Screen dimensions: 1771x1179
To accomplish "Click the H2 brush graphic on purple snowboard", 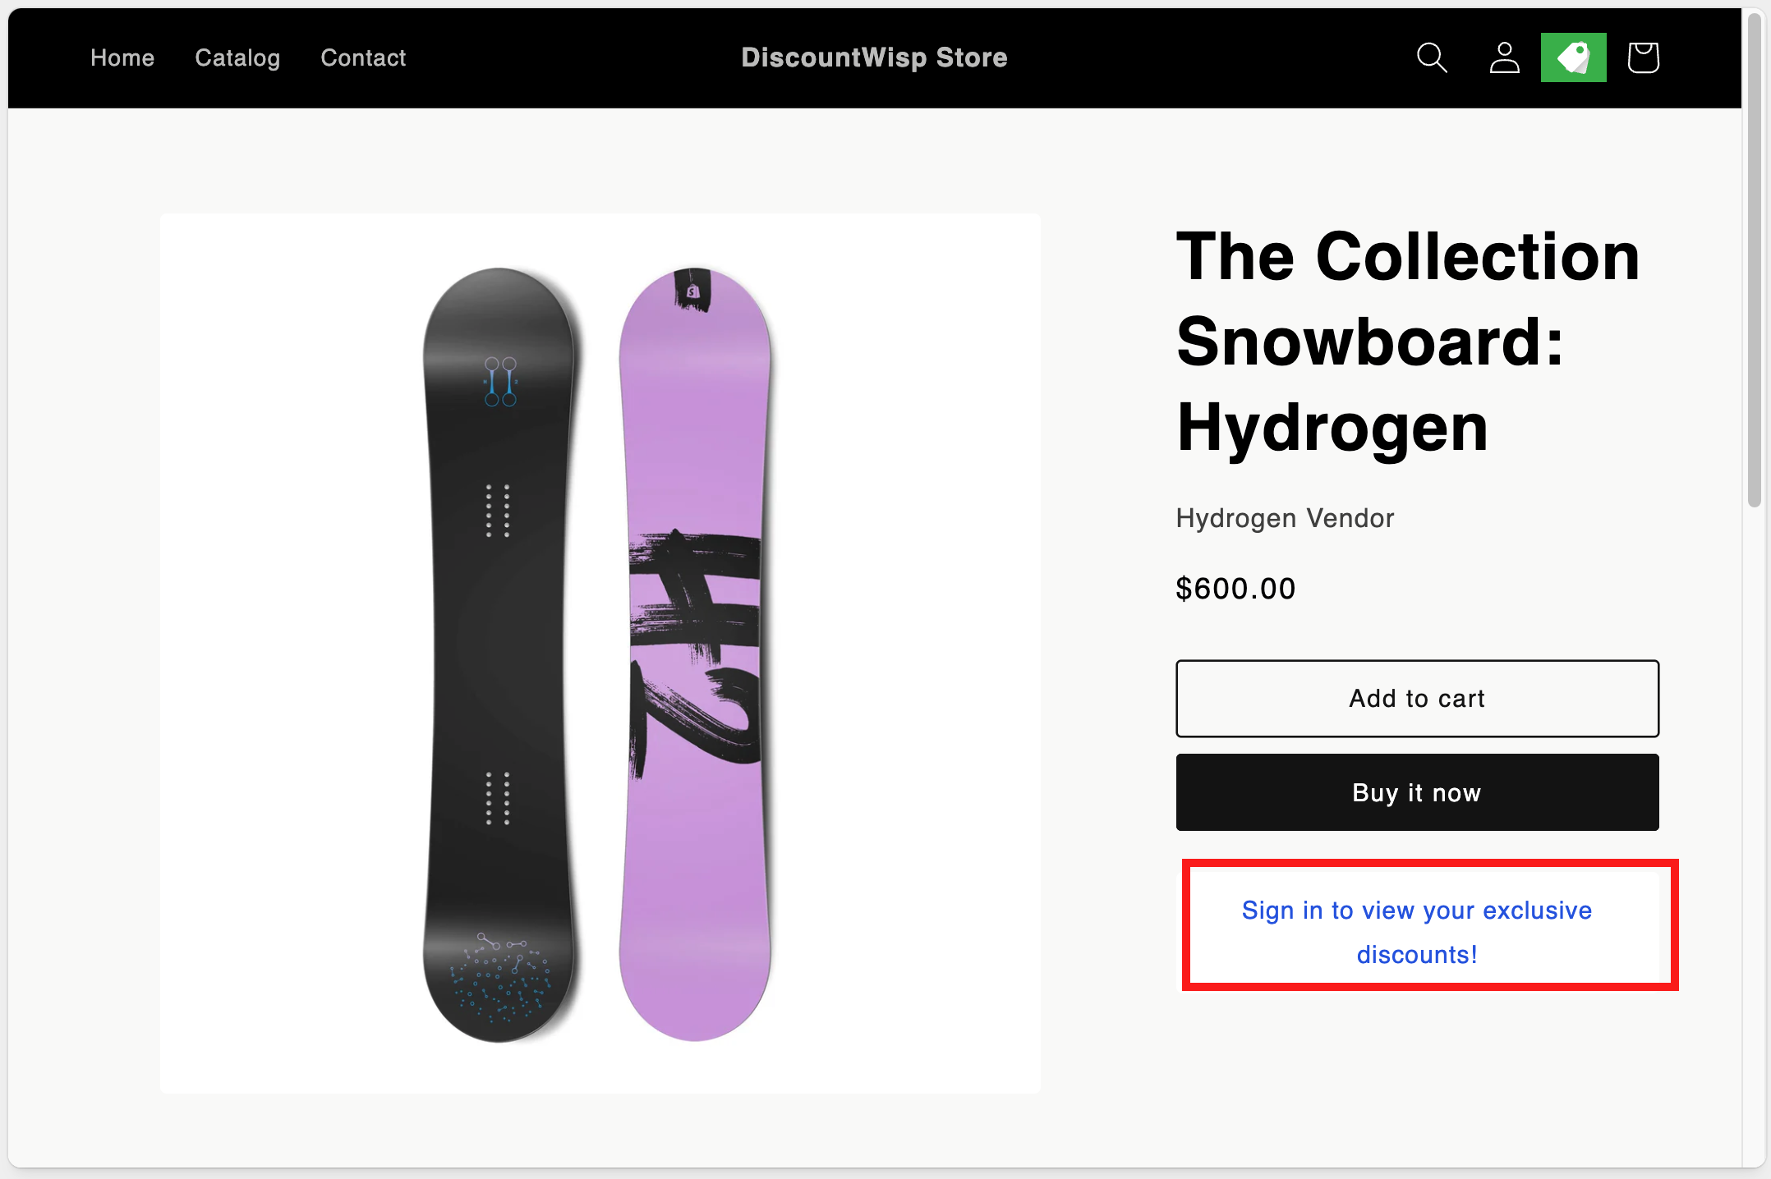I will tap(694, 649).
